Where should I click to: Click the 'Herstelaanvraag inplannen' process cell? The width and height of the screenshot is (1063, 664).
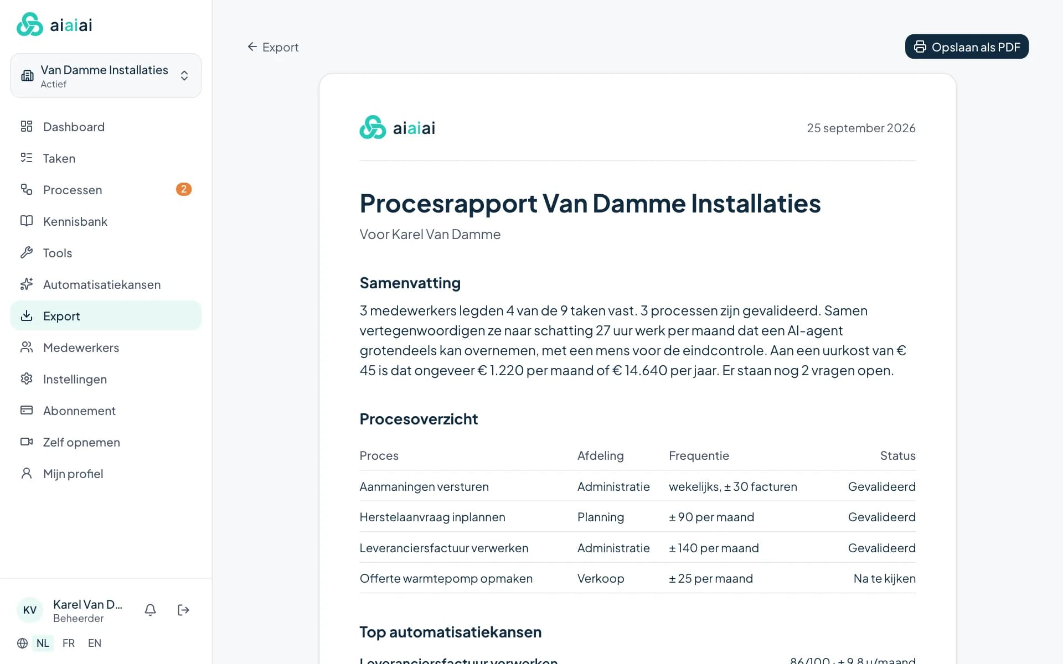(x=432, y=517)
